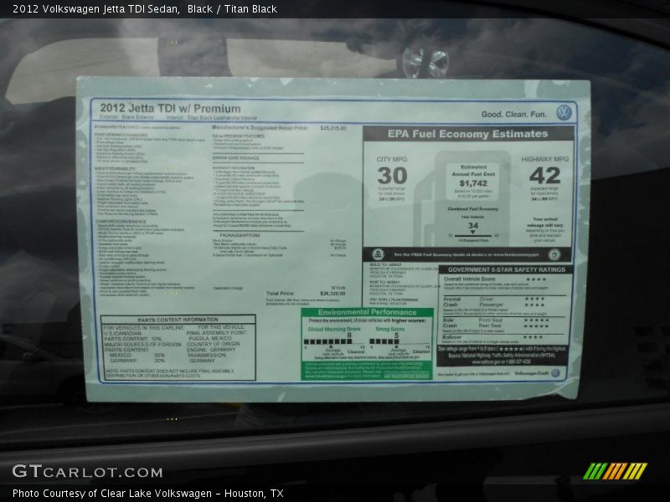Click the right seal on the fuel guide bar
The image size is (670, 502).
tap(554, 255)
